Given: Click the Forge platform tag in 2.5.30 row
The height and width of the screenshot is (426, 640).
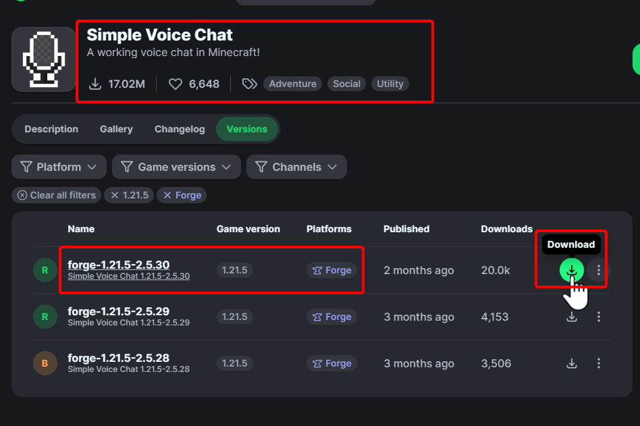Looking at the screenshot, I should click(x=332, y=270).
